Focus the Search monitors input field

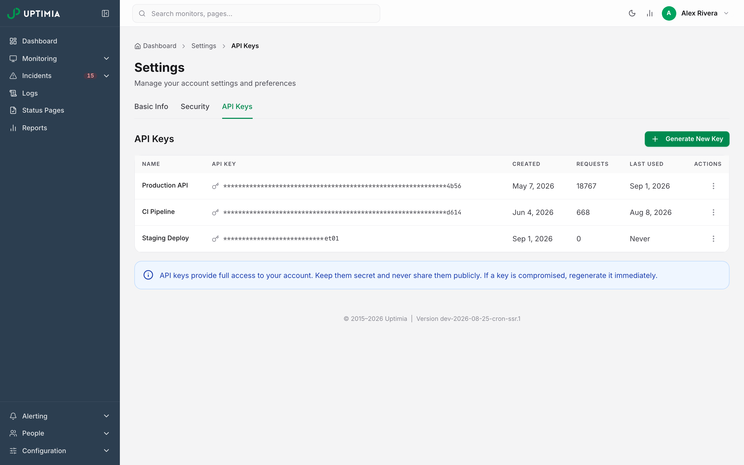pos(256,13)
